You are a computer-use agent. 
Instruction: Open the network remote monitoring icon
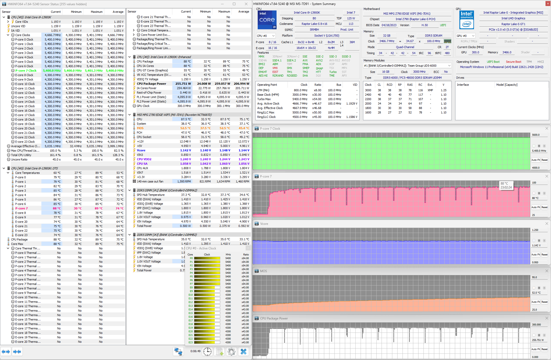tap(178, 352)
